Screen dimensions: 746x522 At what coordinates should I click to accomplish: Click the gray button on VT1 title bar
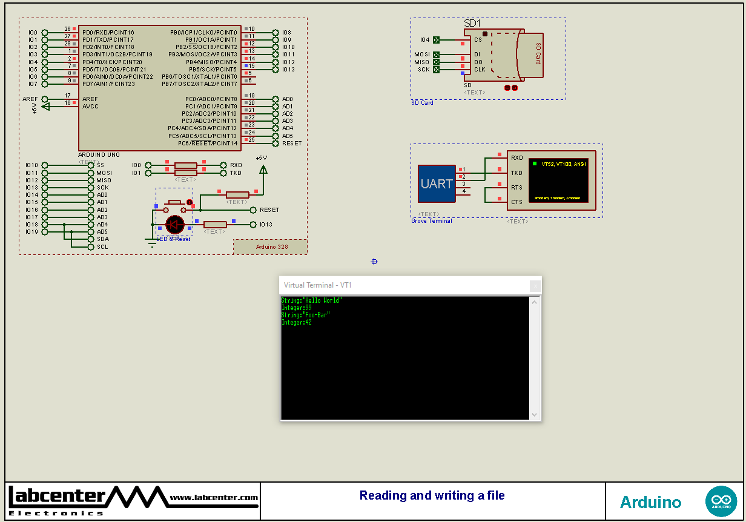click(533, 285)
